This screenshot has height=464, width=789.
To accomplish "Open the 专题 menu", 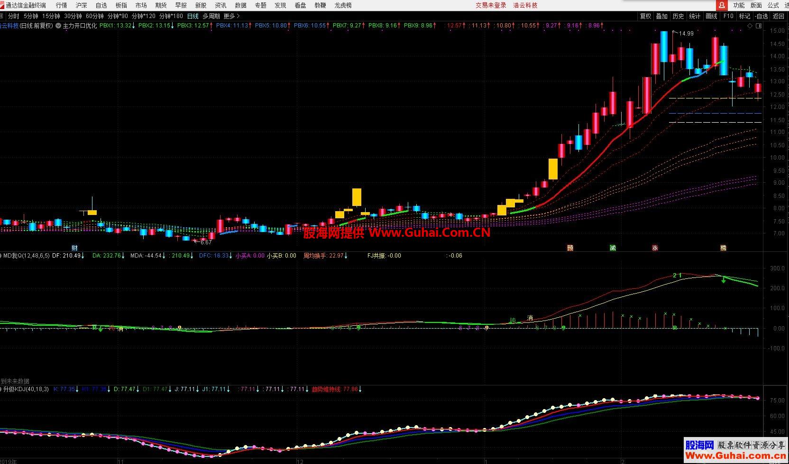I will [x=261, y=5].
